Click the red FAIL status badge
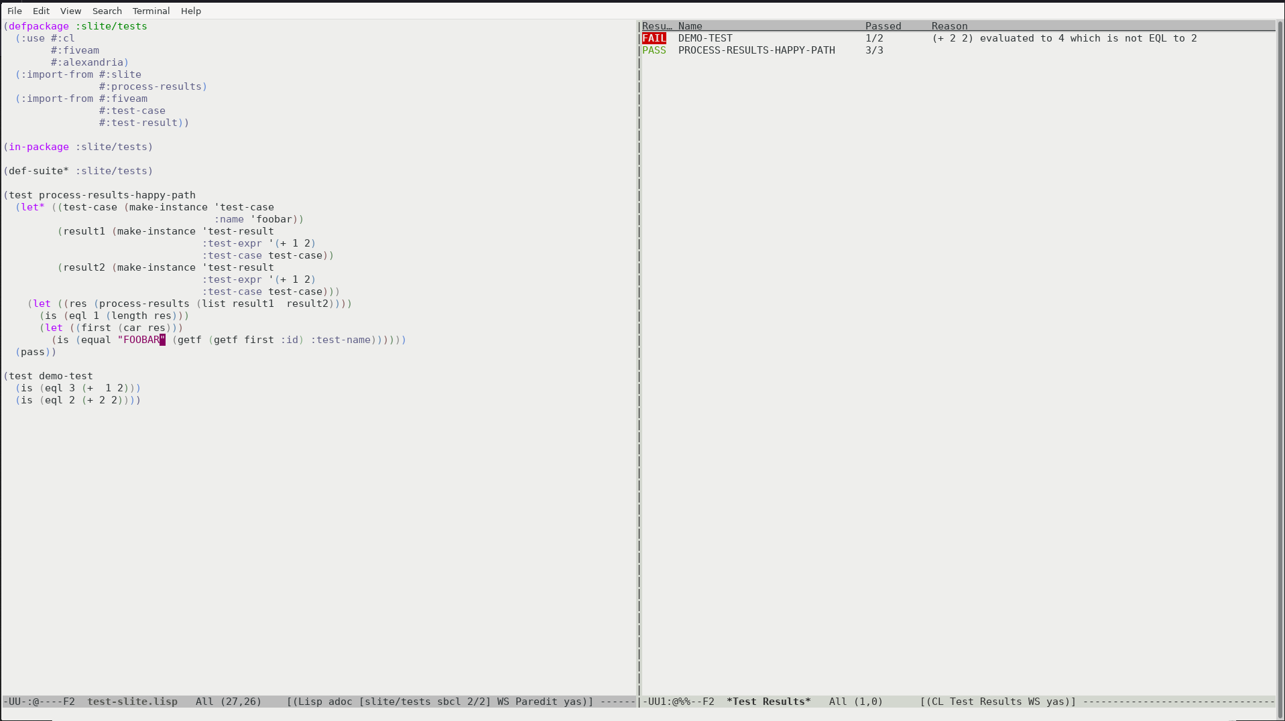The height and width of the screenshot is (721, 1285). [654, 38]
